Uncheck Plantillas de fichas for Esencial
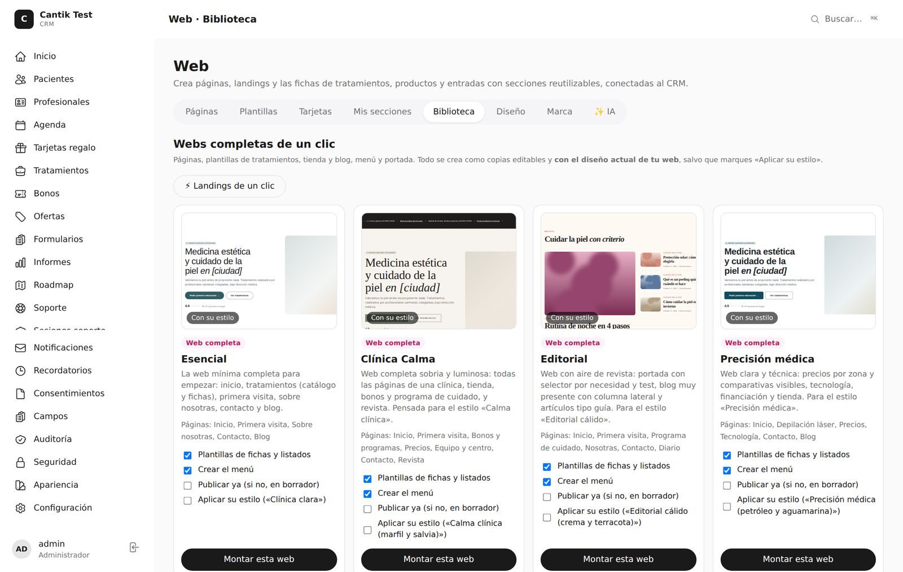 (x=187, y=455)
